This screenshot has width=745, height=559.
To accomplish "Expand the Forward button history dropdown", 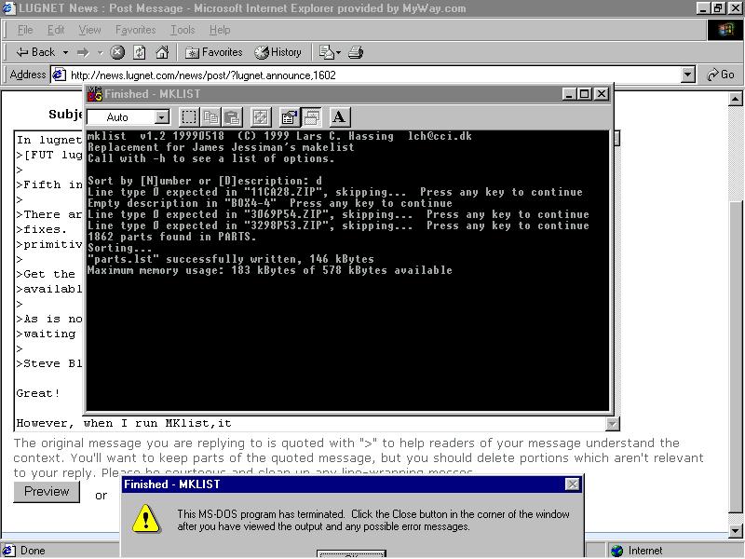I will pos(101,52).
